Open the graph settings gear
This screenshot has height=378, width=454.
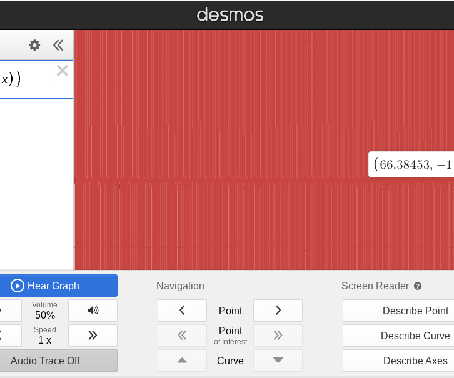pos(34,45)
